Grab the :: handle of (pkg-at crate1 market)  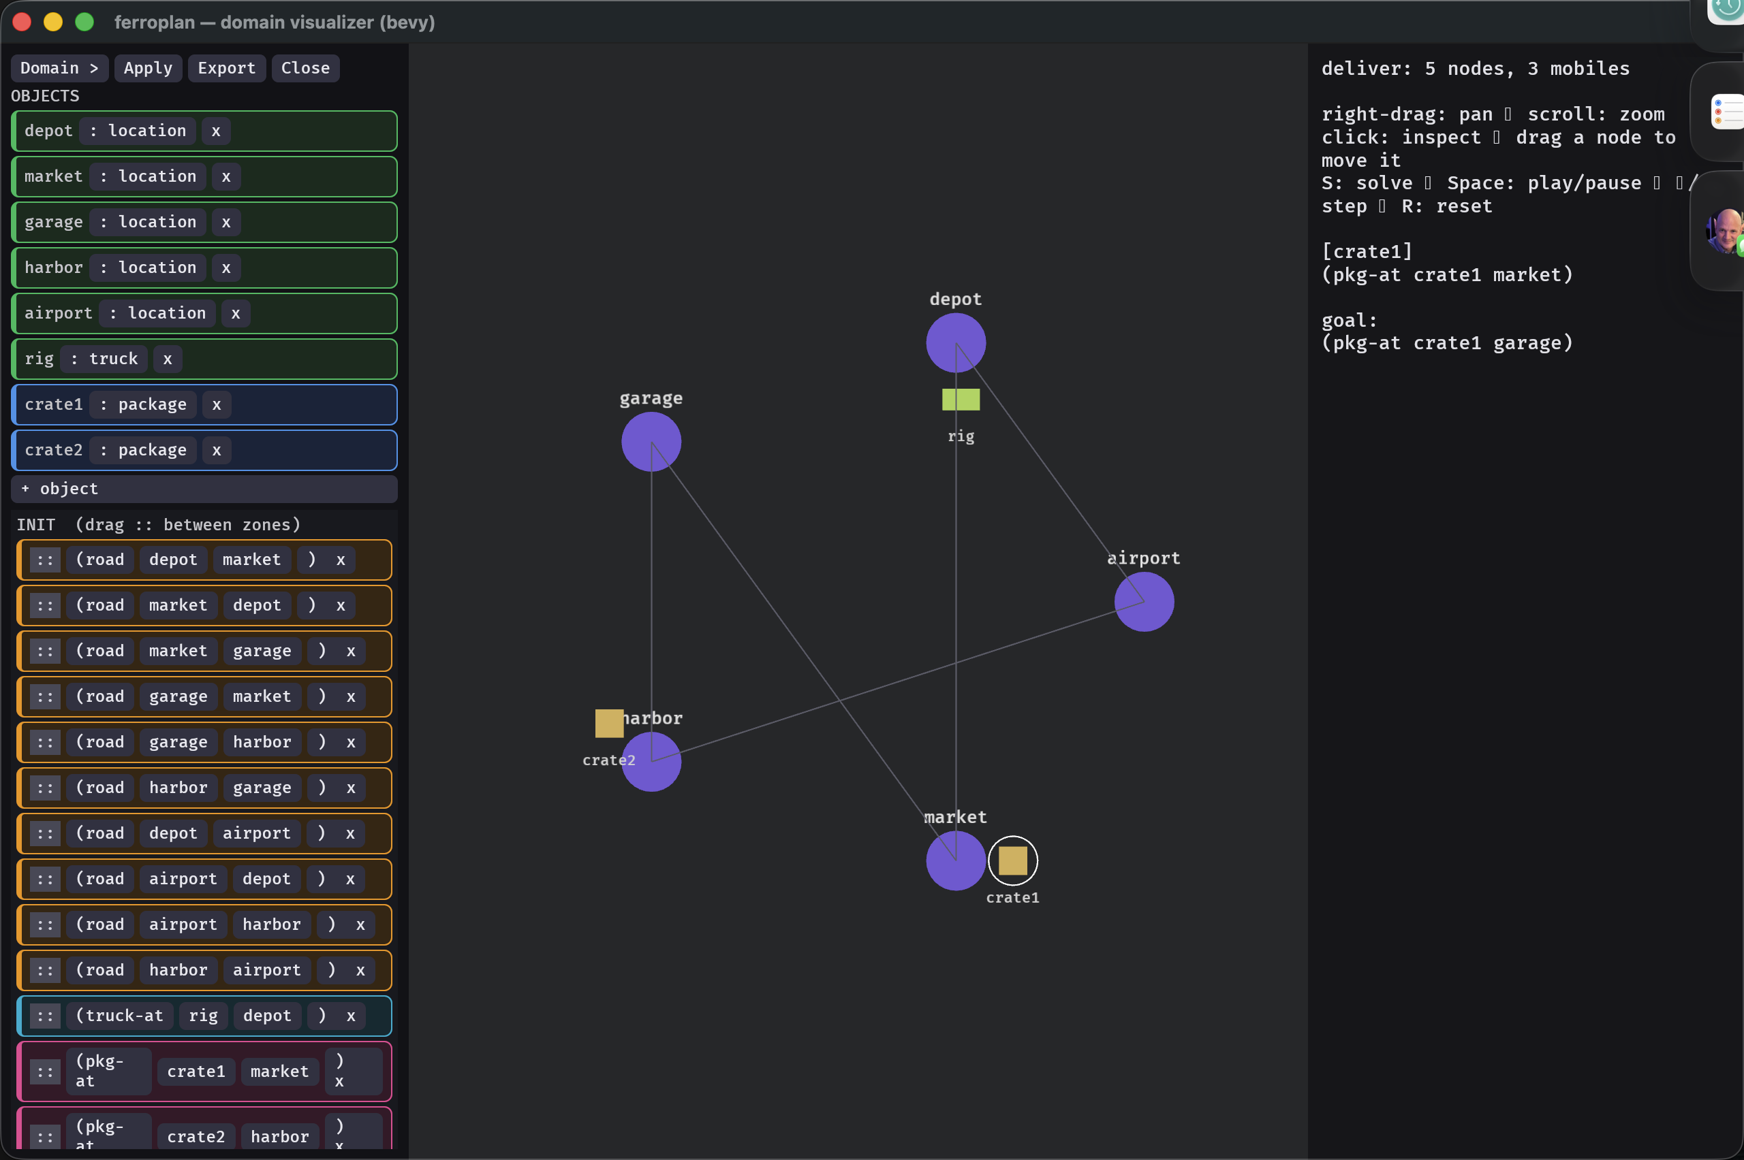pos(45,1072)
